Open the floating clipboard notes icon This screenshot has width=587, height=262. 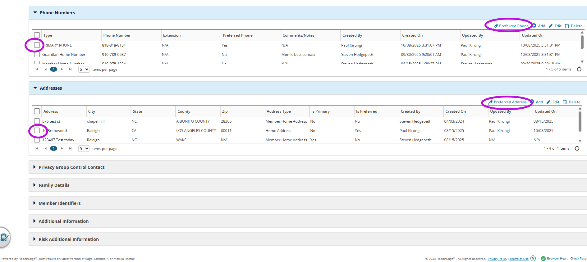[4, 237]
